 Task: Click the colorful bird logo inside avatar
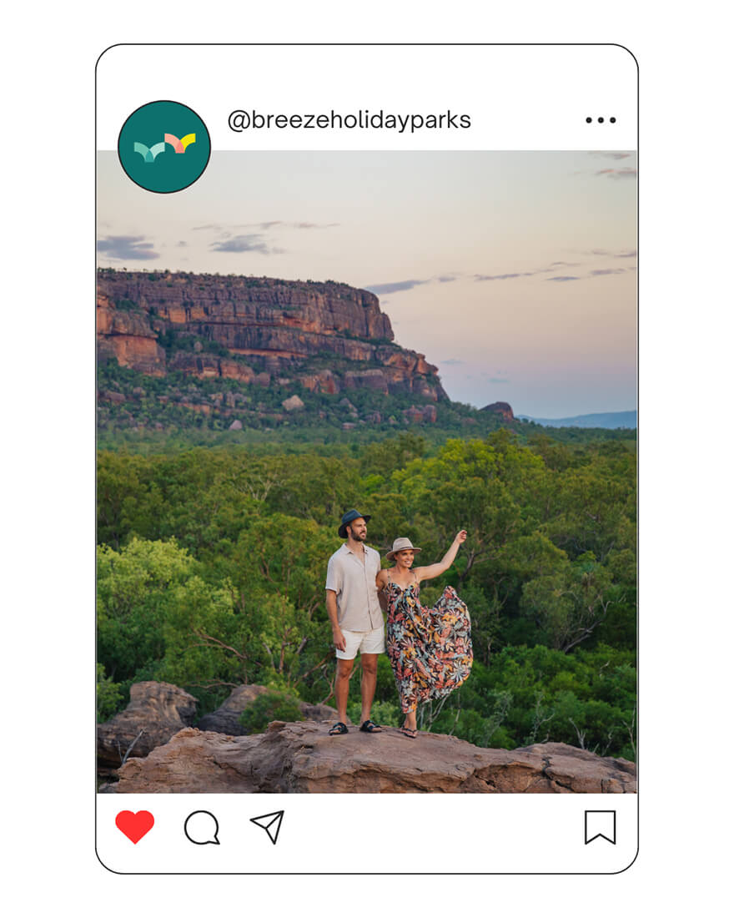pos(164,147)
